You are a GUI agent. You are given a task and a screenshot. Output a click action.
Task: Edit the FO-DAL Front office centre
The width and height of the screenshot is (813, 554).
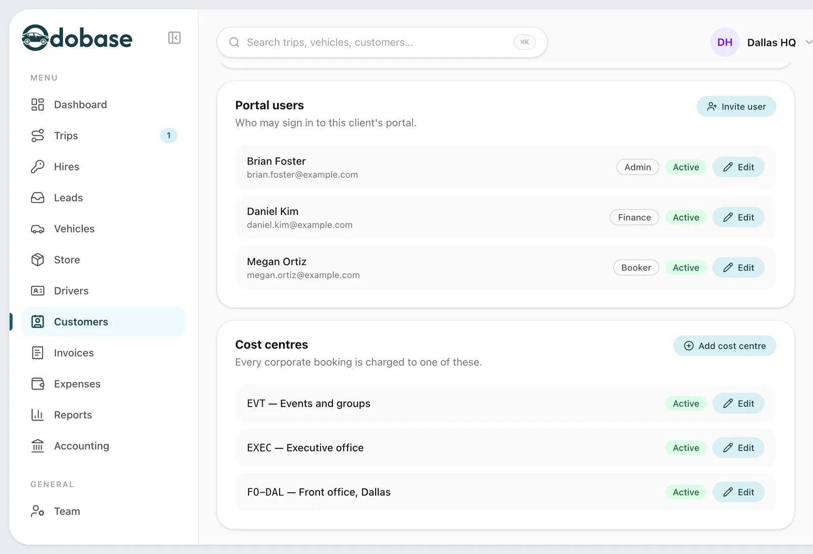738,492
